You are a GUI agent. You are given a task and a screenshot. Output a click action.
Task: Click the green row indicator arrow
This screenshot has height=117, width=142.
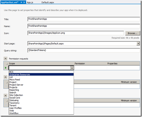pos(6,68)
